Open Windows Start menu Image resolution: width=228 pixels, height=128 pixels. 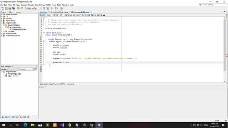[x=3, y=125]
